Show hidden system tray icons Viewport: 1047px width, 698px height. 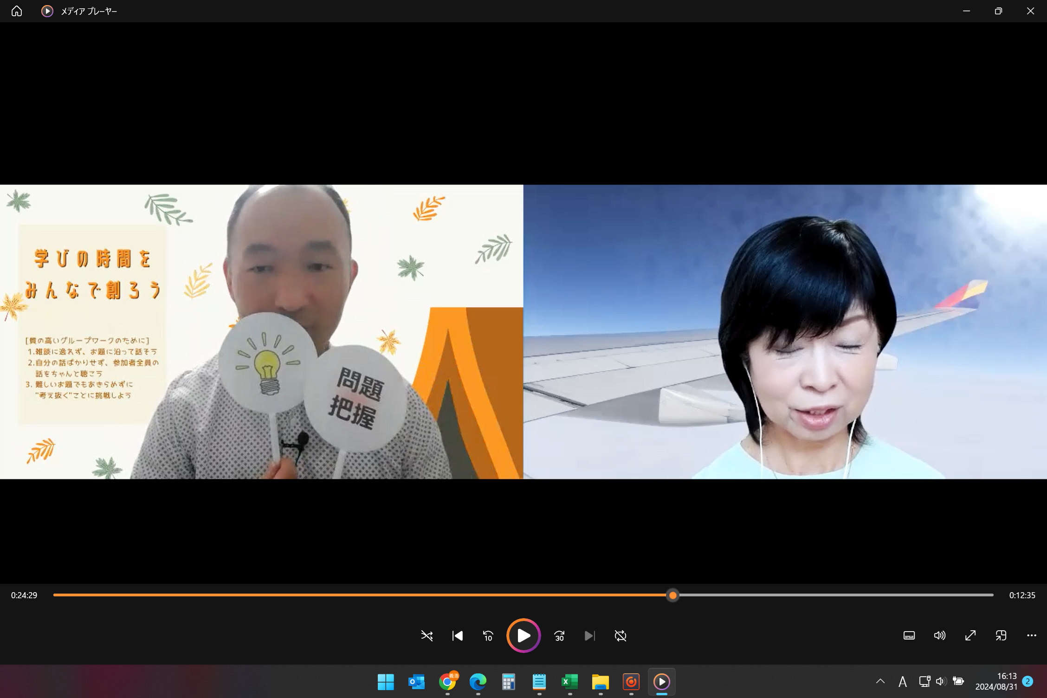point(880,681)
